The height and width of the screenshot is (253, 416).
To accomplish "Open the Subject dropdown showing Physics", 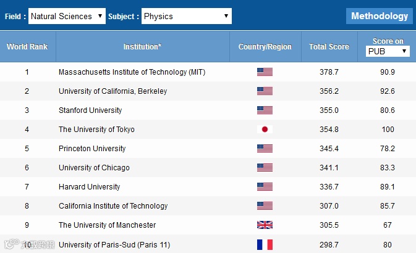I will point(186,16).
